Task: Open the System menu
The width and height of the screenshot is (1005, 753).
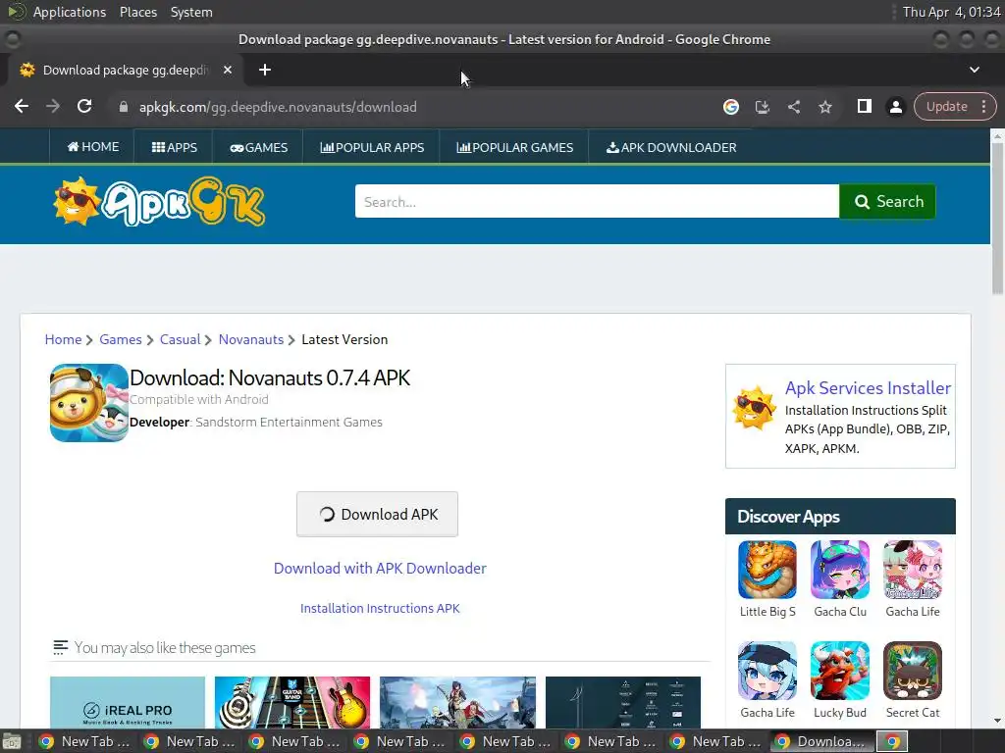Action: [191, 12]
